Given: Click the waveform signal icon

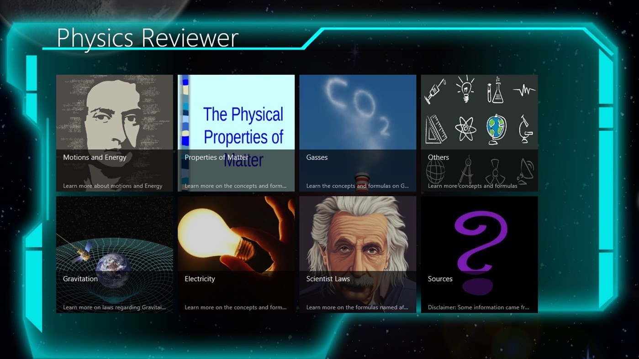Looking at the screenshot, I should pos(524,90).
